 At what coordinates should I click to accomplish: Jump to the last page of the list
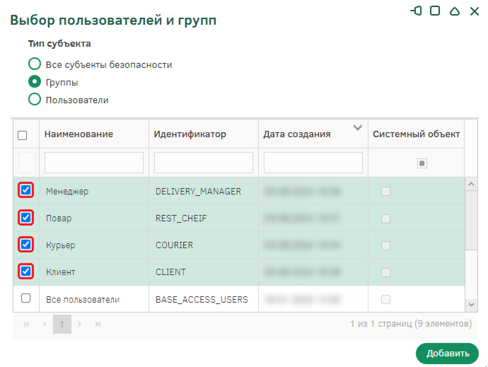98,324
